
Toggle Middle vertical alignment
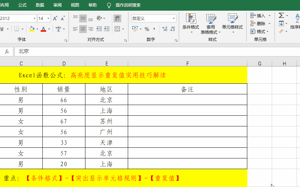[x=83, y=19]
